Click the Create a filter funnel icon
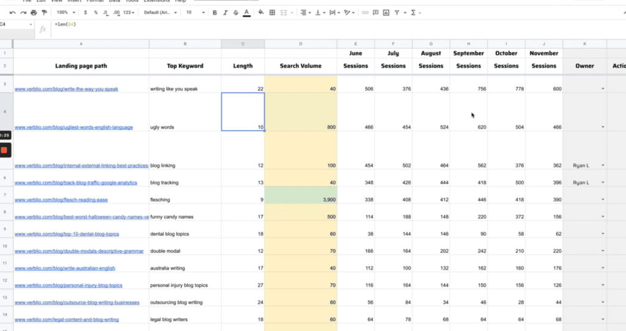626x331 pixels. pyautogui.click(x=397, y=12)
